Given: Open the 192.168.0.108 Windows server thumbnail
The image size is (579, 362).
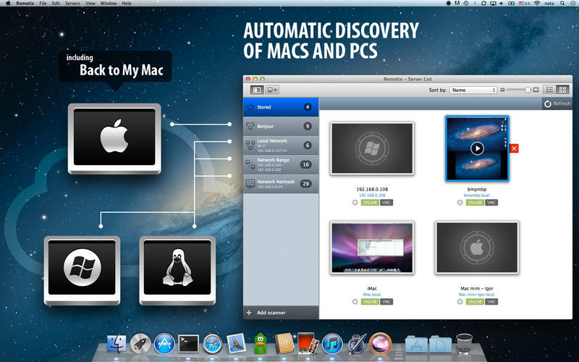Looking at the screenshot, I should 372,148.
